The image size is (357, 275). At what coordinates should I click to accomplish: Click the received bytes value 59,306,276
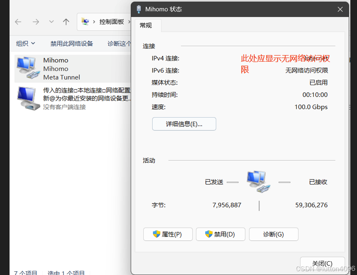coord(311,205)
